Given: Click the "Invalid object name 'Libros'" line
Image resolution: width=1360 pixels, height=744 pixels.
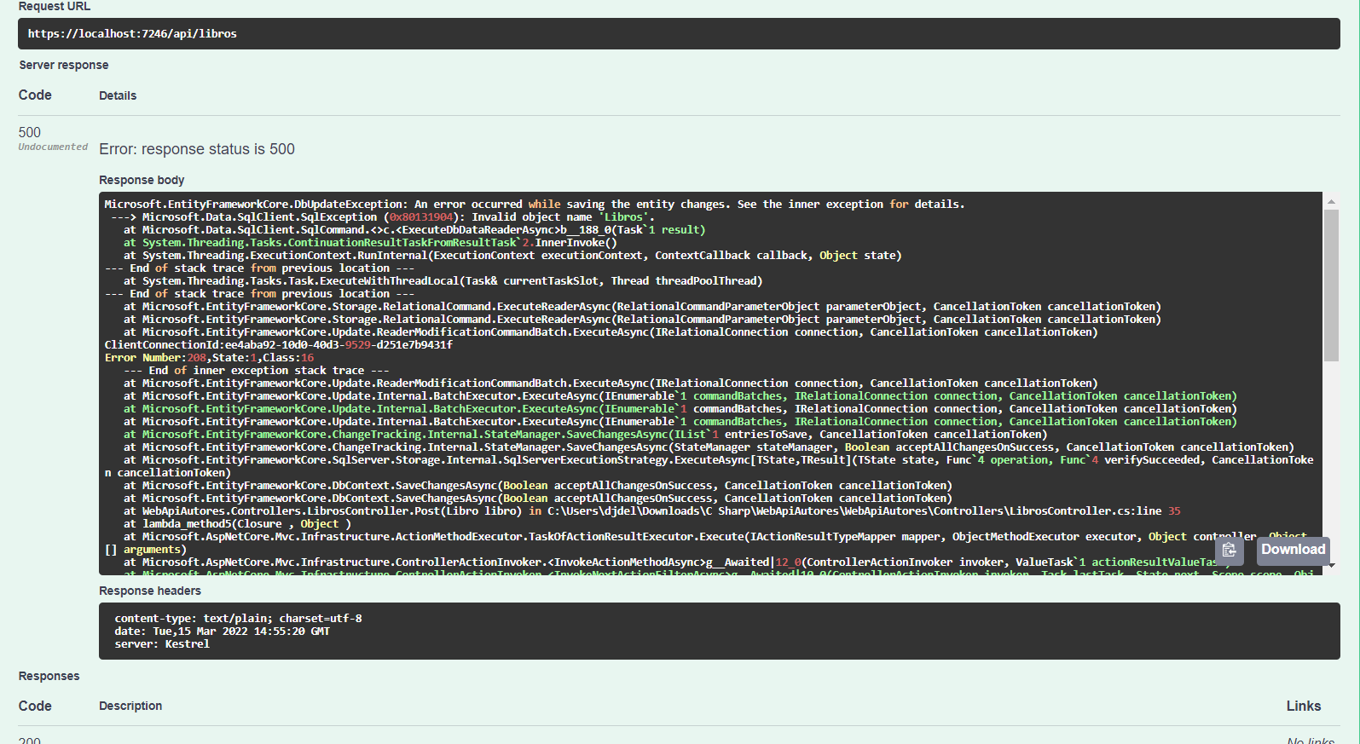Looking at the screenshot, I should [x=383, y=217].
